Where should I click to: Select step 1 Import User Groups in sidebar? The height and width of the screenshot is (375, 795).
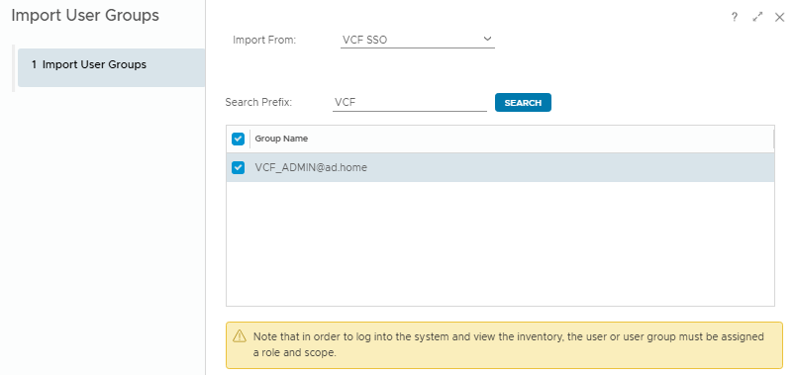(111, 67)
